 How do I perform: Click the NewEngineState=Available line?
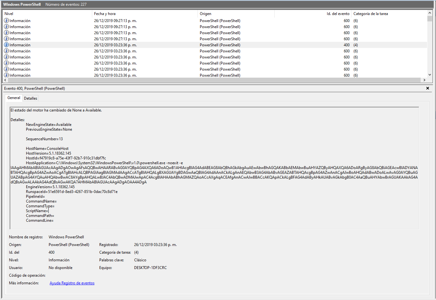click(49, 125)
